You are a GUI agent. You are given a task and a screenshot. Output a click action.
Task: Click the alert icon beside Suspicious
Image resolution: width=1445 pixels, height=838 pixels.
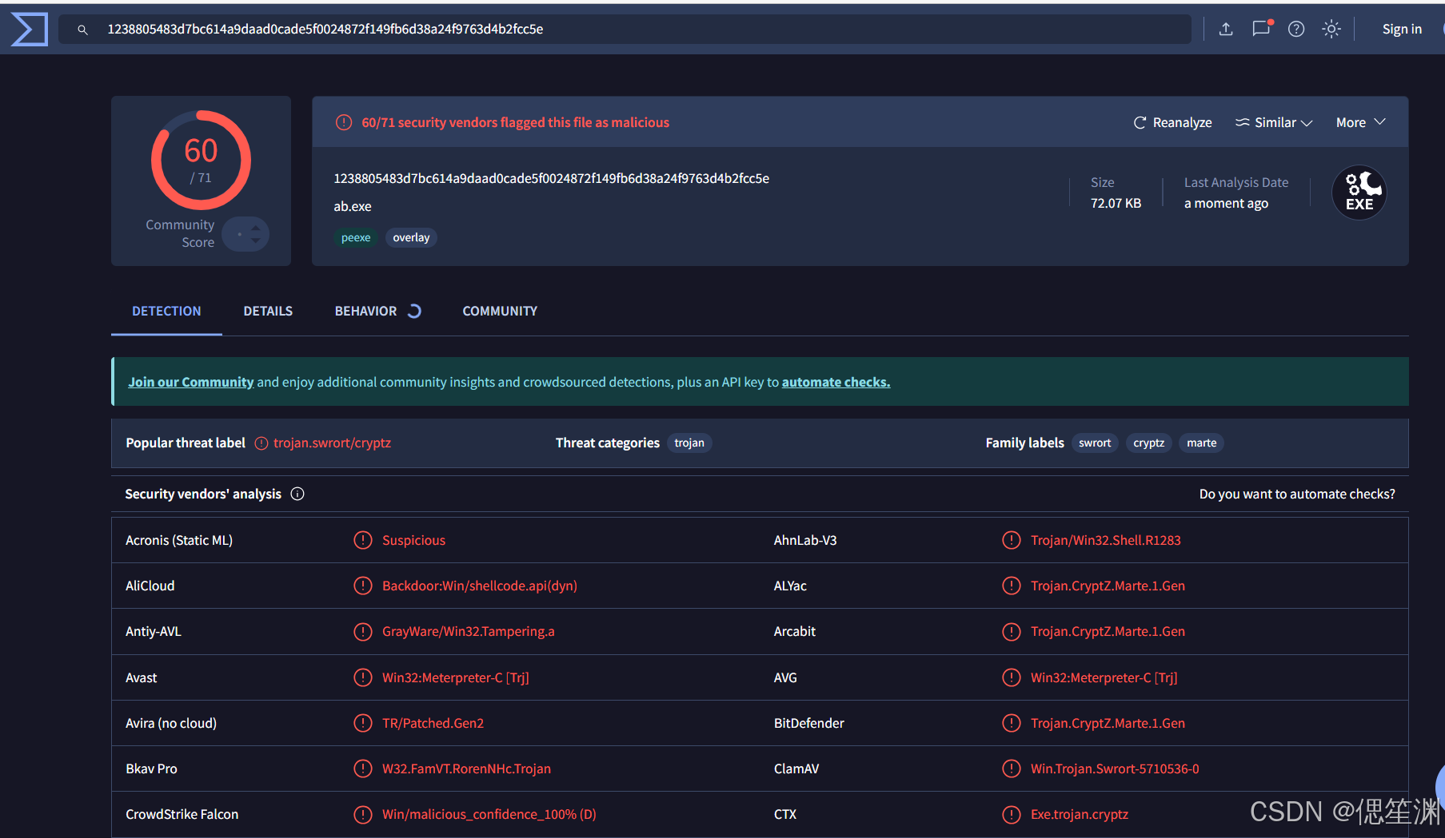[x=363, y=540]
